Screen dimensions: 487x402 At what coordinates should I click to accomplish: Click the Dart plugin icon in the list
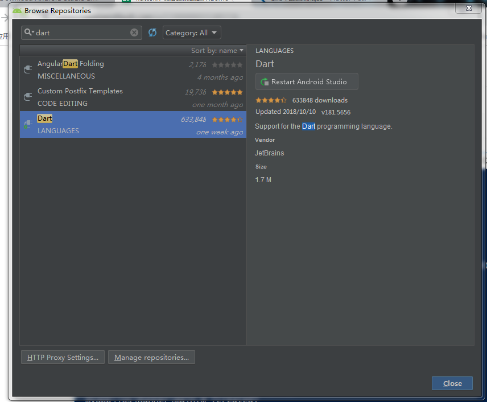tap(28, 124)
